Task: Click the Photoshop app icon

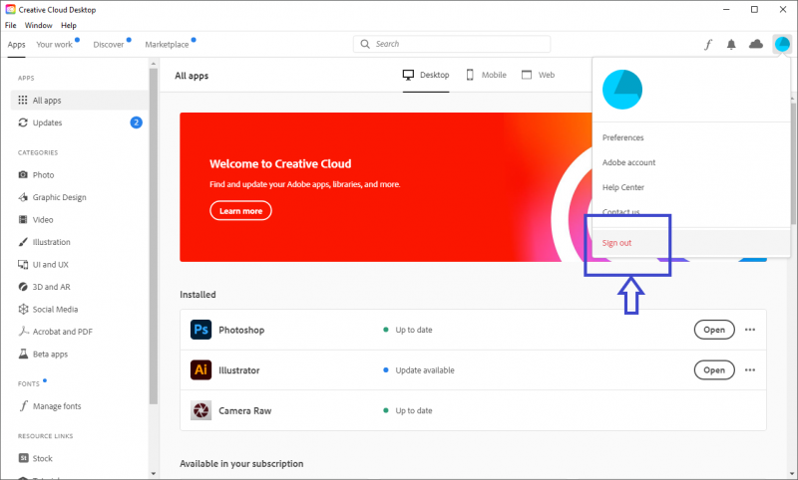Action: pyautogui.click(x=201, y=330)
